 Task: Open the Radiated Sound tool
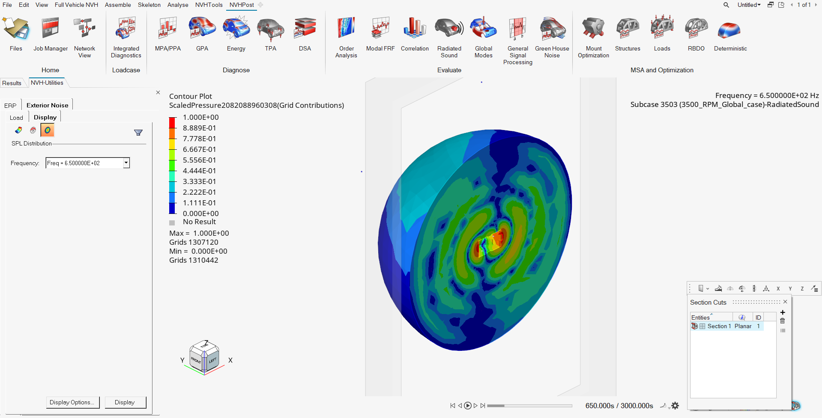(x=449, y=38)
